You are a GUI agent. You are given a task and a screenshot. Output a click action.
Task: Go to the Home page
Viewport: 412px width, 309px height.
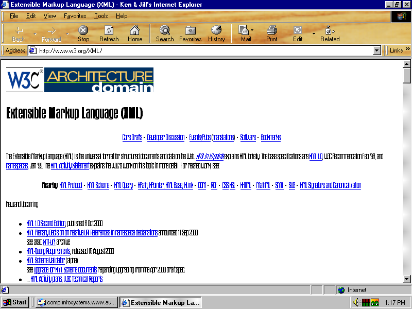point(135,33)
